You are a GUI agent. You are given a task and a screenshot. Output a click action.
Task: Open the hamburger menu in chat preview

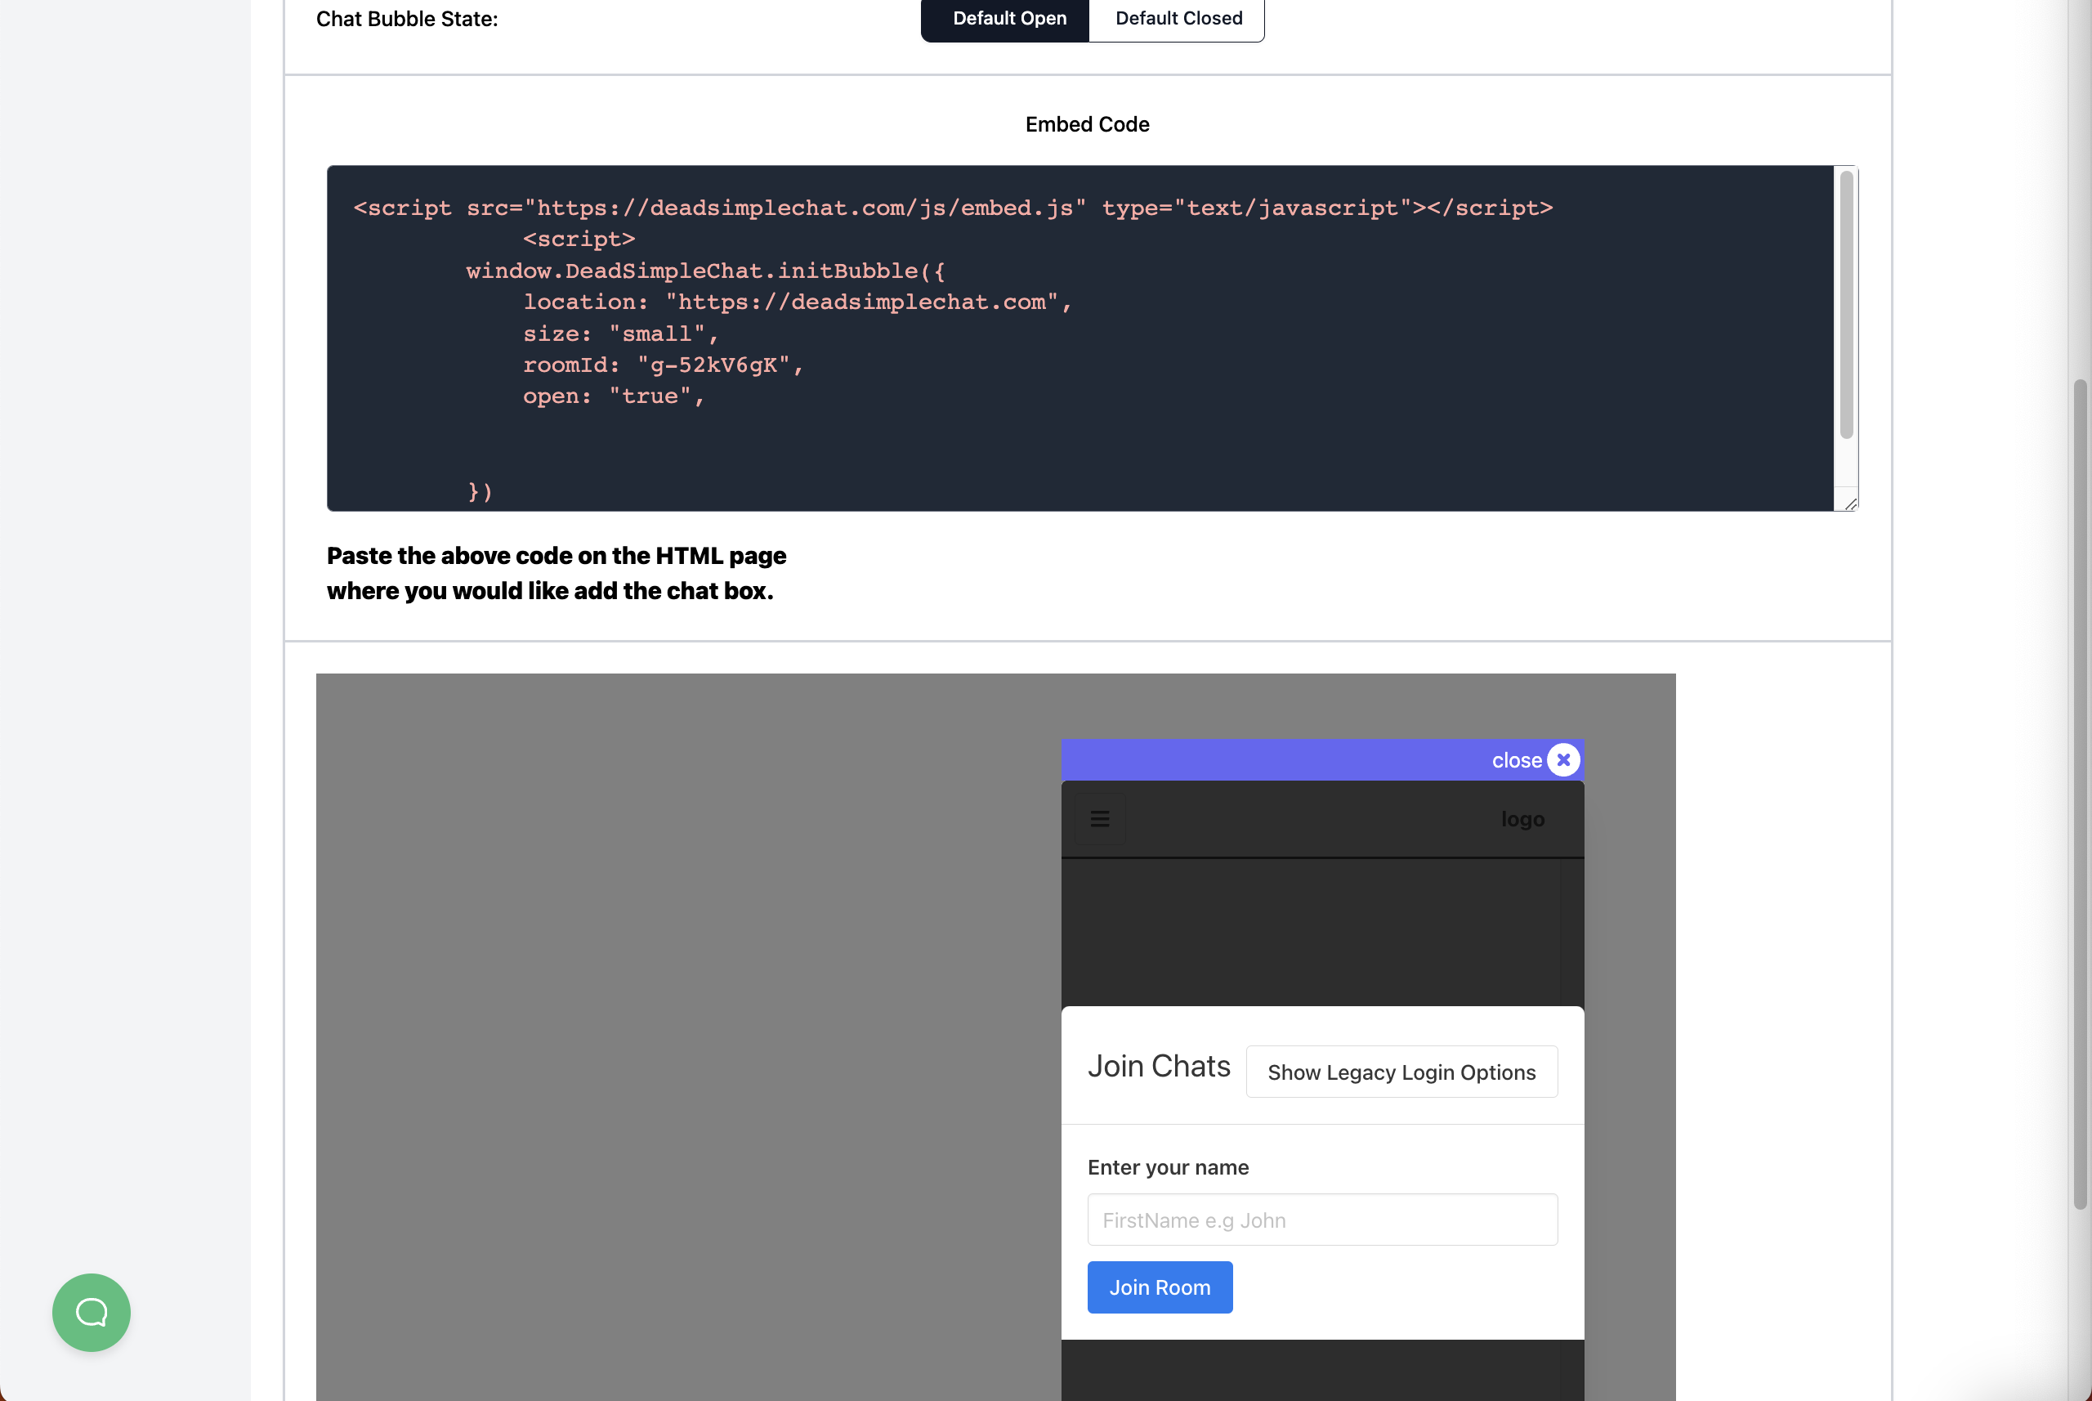1100,818
